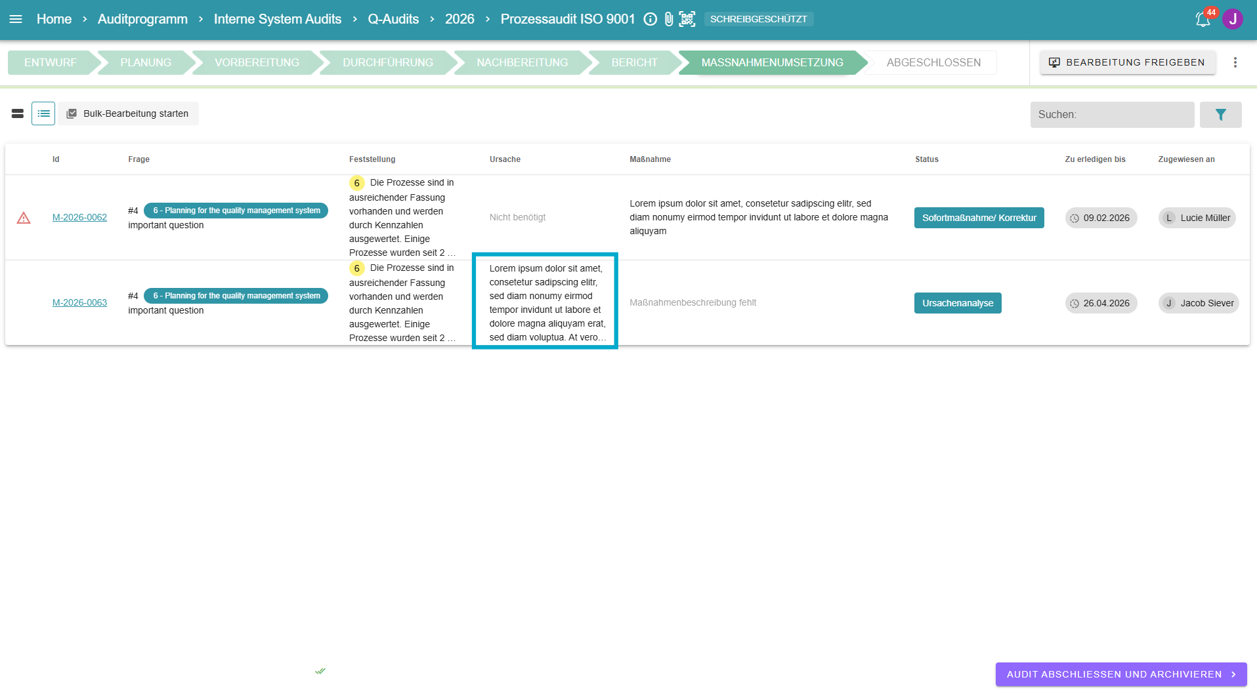Open the three-dot more options menu
1257x690 pixels.
(1235, 62)
